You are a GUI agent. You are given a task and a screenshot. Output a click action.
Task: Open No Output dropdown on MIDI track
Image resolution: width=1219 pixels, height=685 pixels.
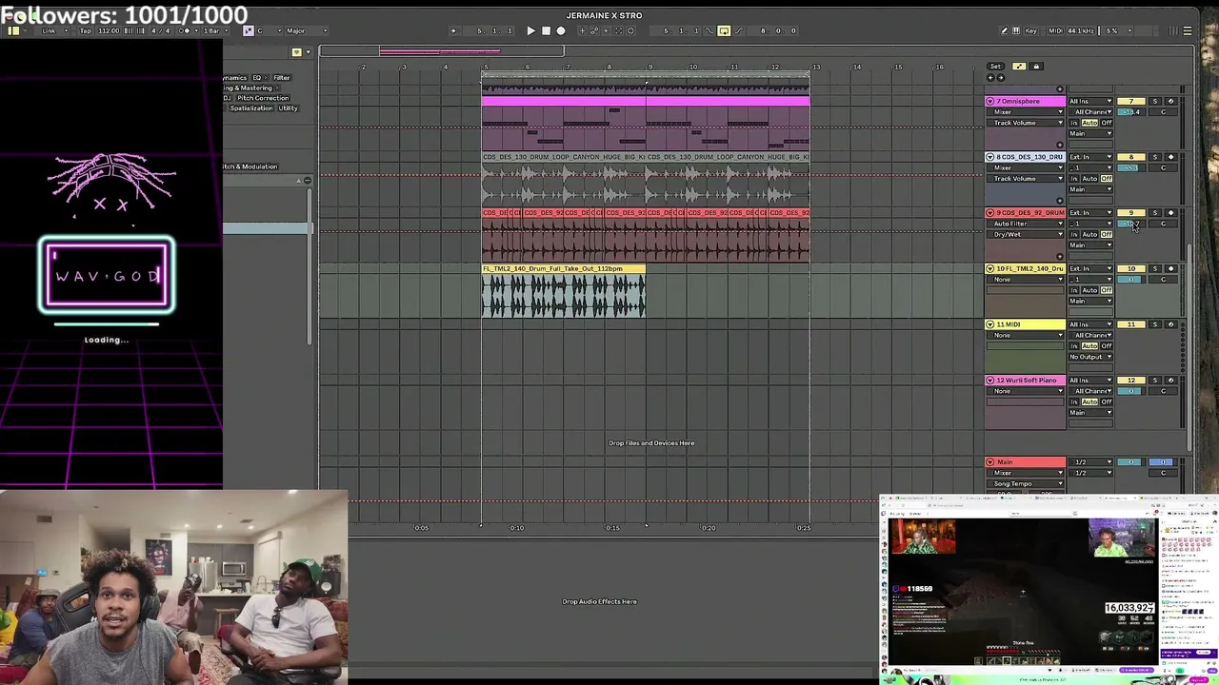[x=1090, y=357]
